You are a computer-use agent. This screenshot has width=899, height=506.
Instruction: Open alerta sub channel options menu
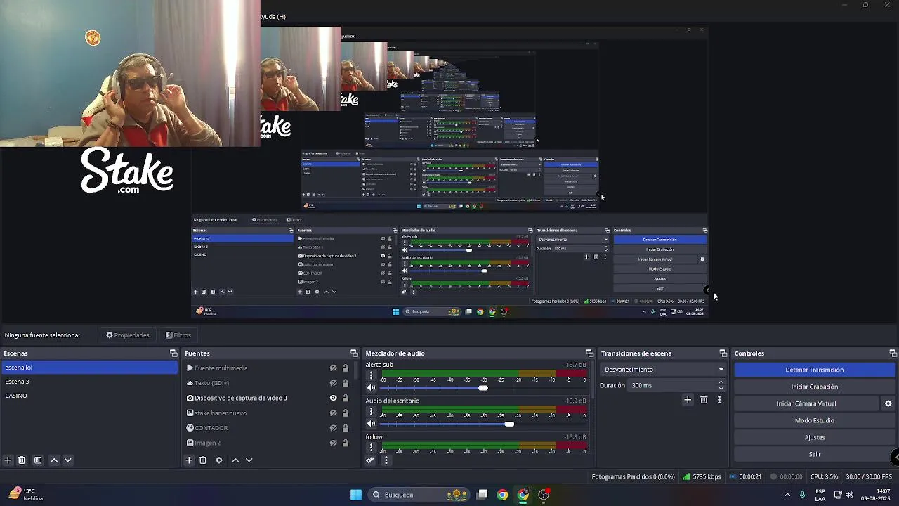(371, 376)
